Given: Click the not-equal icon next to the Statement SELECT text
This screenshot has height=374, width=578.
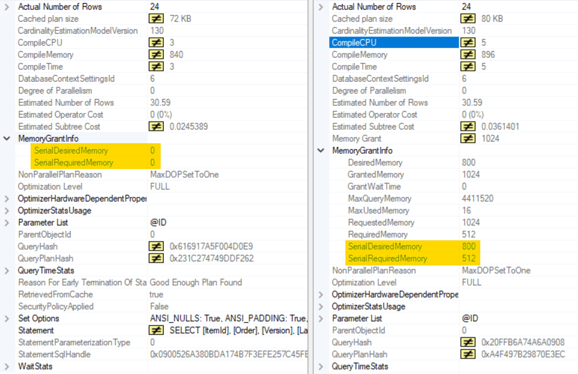Looking at the screenshot, I should click(156, 330).
